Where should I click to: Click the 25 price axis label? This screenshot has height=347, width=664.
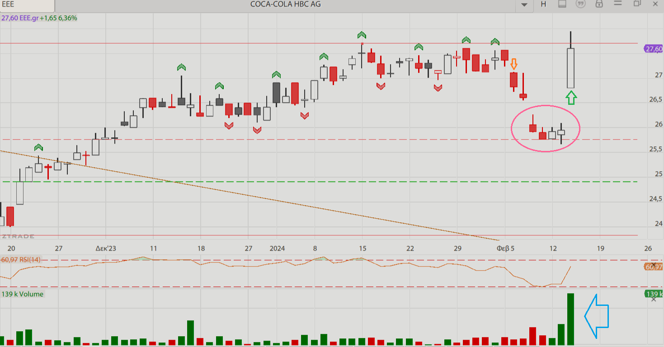point(659,174)
